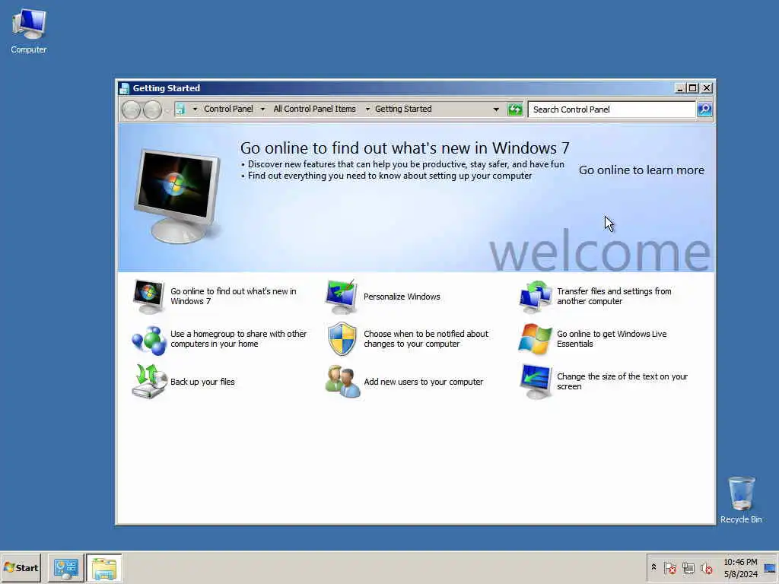Click the 'Go online to find out what's new in Windows 7' heading
This screenshot has width=779, height=584.
coord(405,148)
